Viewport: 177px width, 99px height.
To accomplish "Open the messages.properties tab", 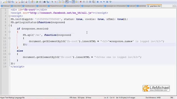I will (72, 6).
